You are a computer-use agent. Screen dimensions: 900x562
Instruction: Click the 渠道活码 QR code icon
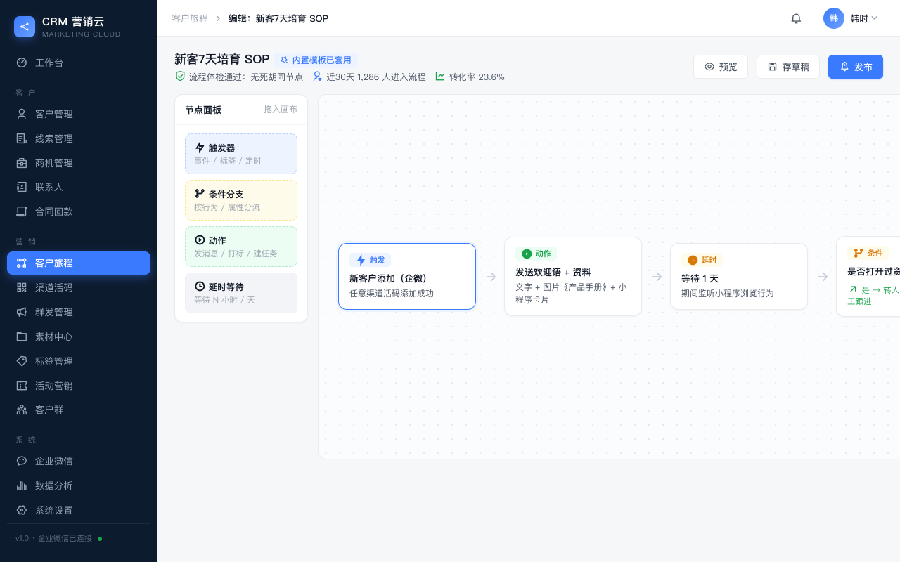coord(22,287)
